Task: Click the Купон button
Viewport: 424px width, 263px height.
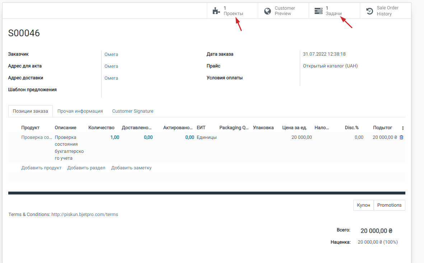Action: click(x=363, y=205)
